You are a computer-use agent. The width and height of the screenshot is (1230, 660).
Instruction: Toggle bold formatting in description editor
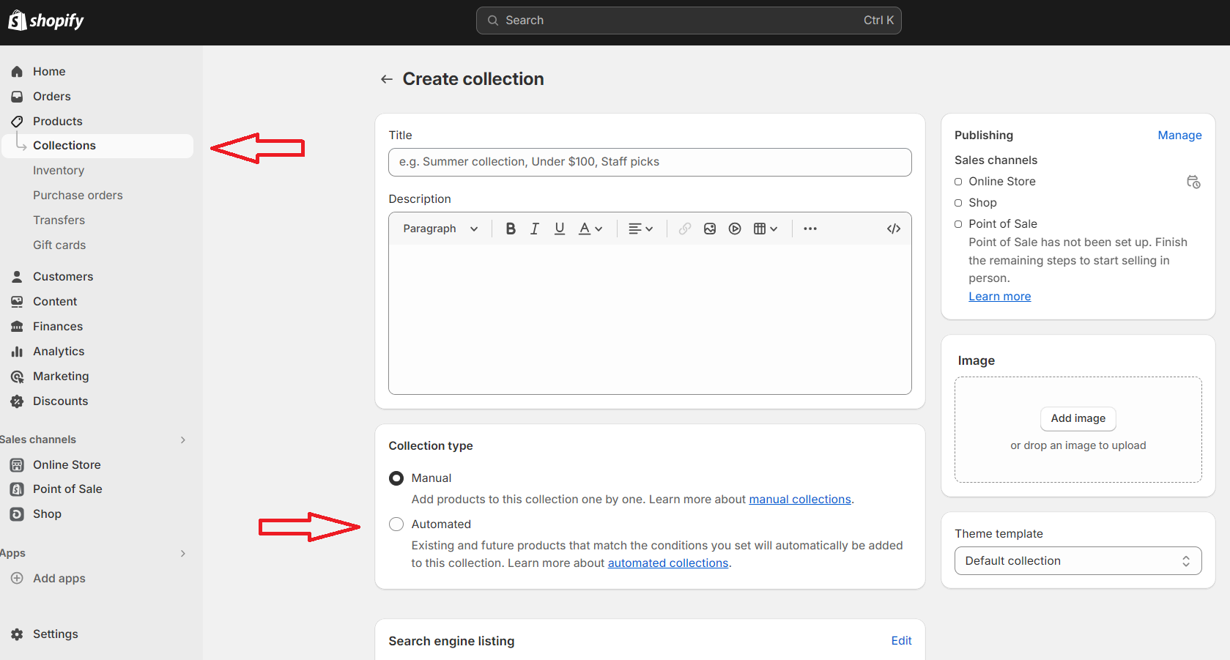[x=511, y=229]
